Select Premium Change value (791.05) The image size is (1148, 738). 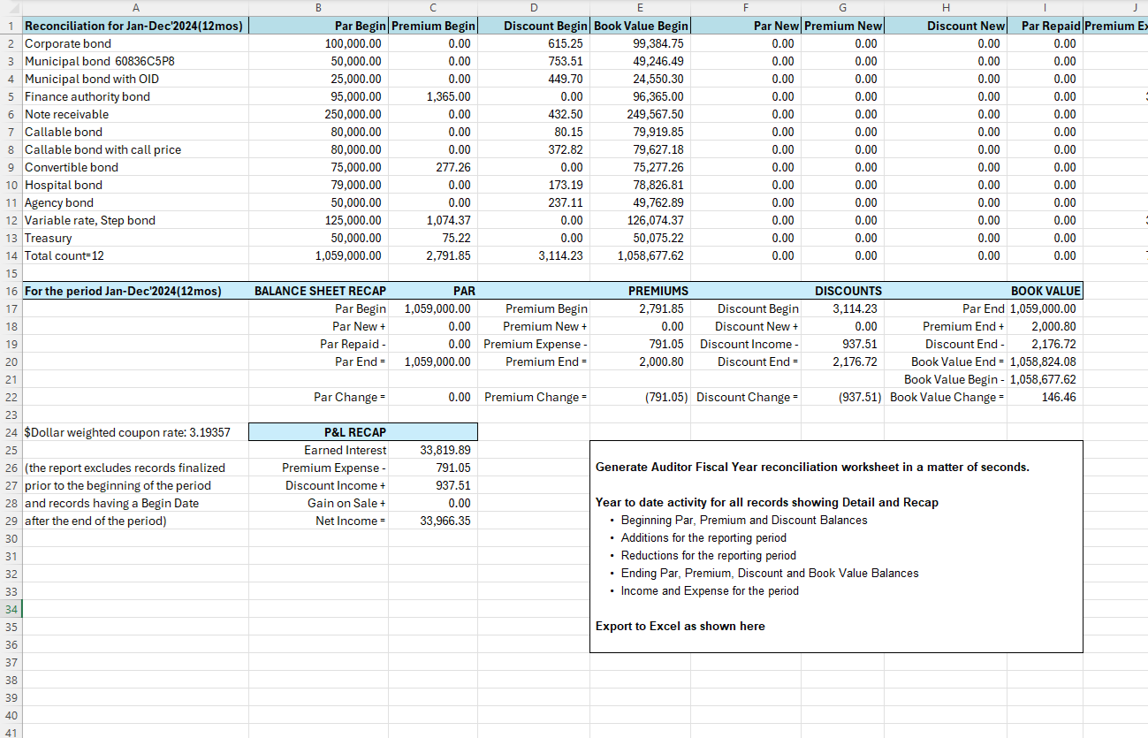pos(641,397)
